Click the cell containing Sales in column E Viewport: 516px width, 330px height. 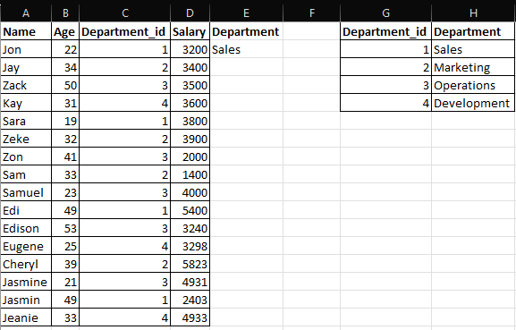click(246, 49)
